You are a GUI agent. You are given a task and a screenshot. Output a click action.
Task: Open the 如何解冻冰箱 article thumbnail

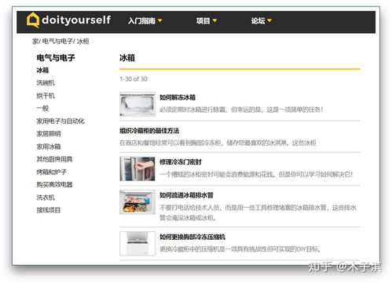point(137,104)
